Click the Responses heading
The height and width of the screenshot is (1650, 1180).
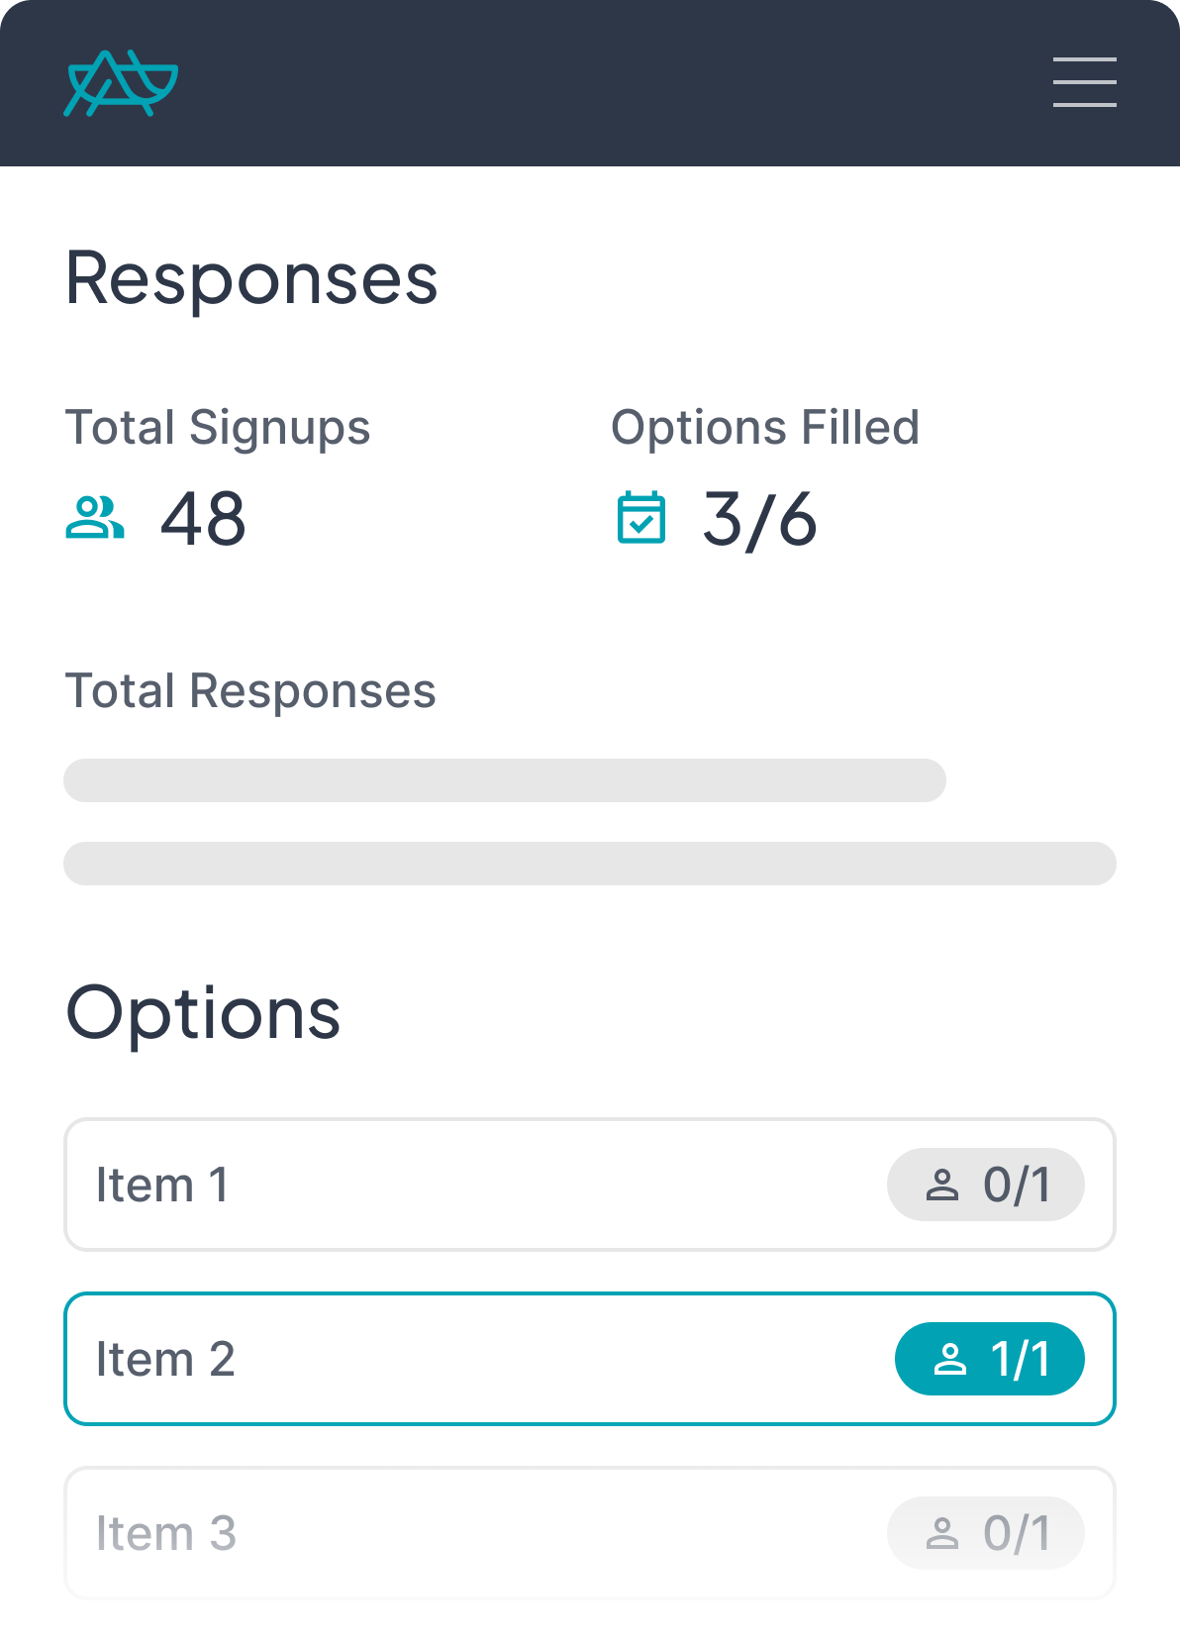(251, 279)
